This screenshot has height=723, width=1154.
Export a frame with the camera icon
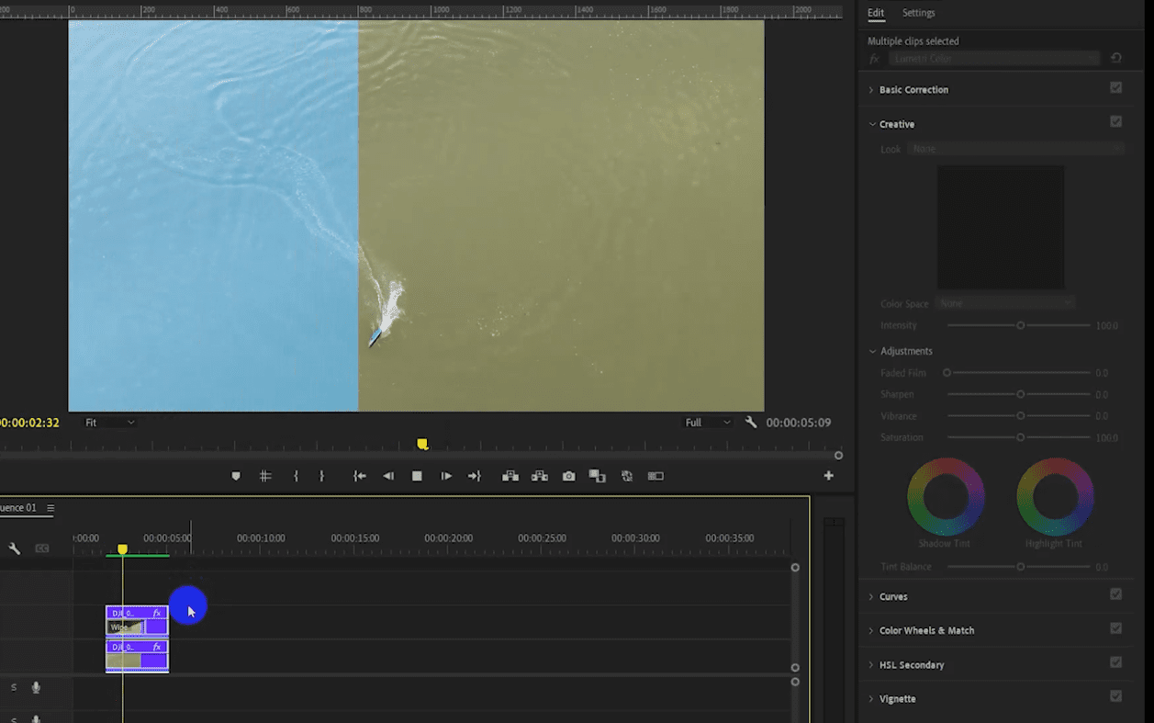coord(569,476)
